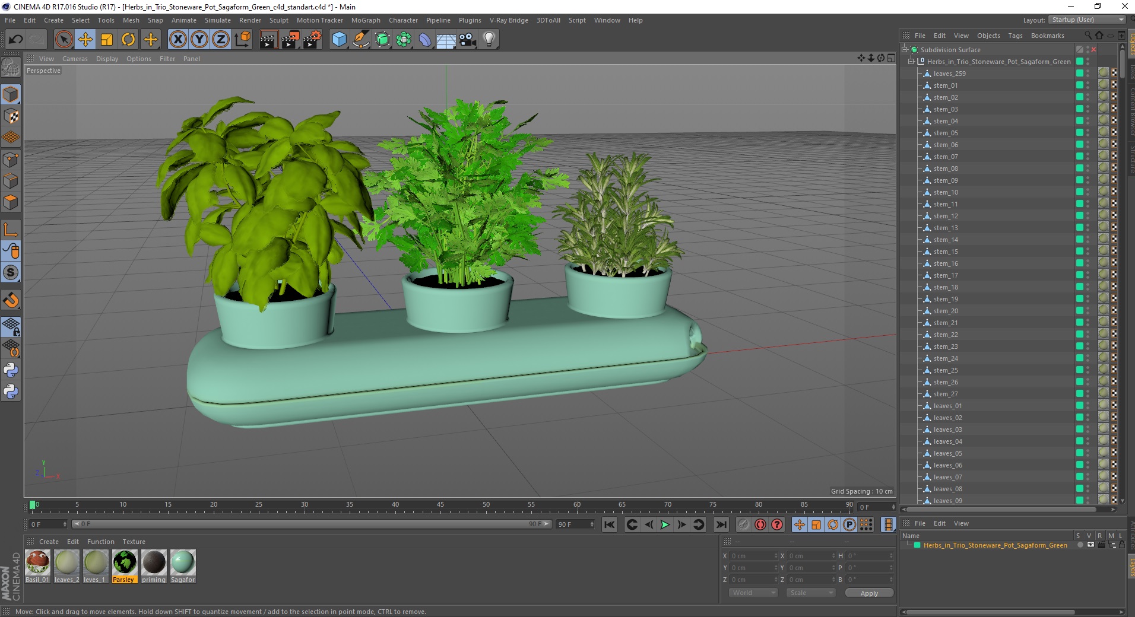Open the Sculpt menu

pyautogui.click(x=279, y=20)
